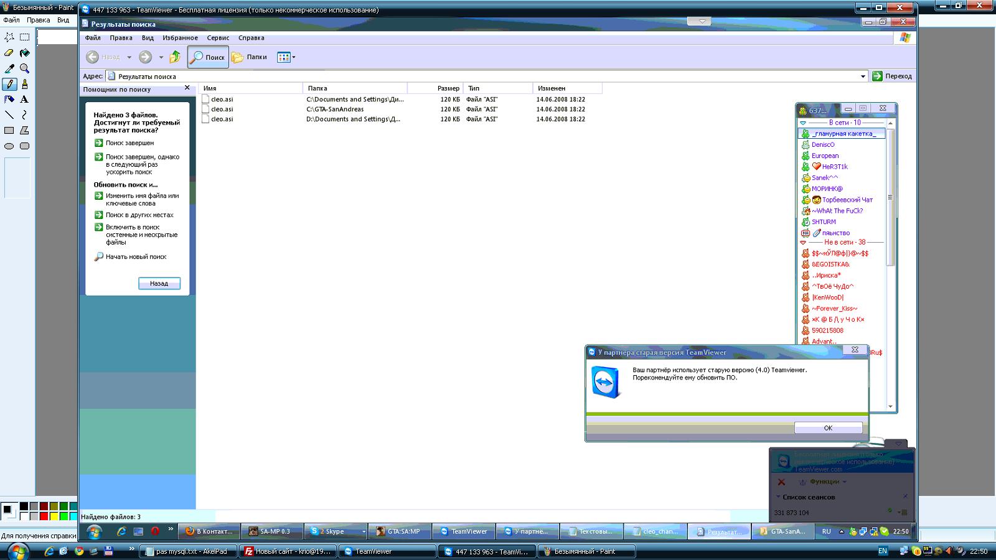Pick the Eraser tool in Paint
The width and height of the screenshot is (996, 560).
(9, 53)
